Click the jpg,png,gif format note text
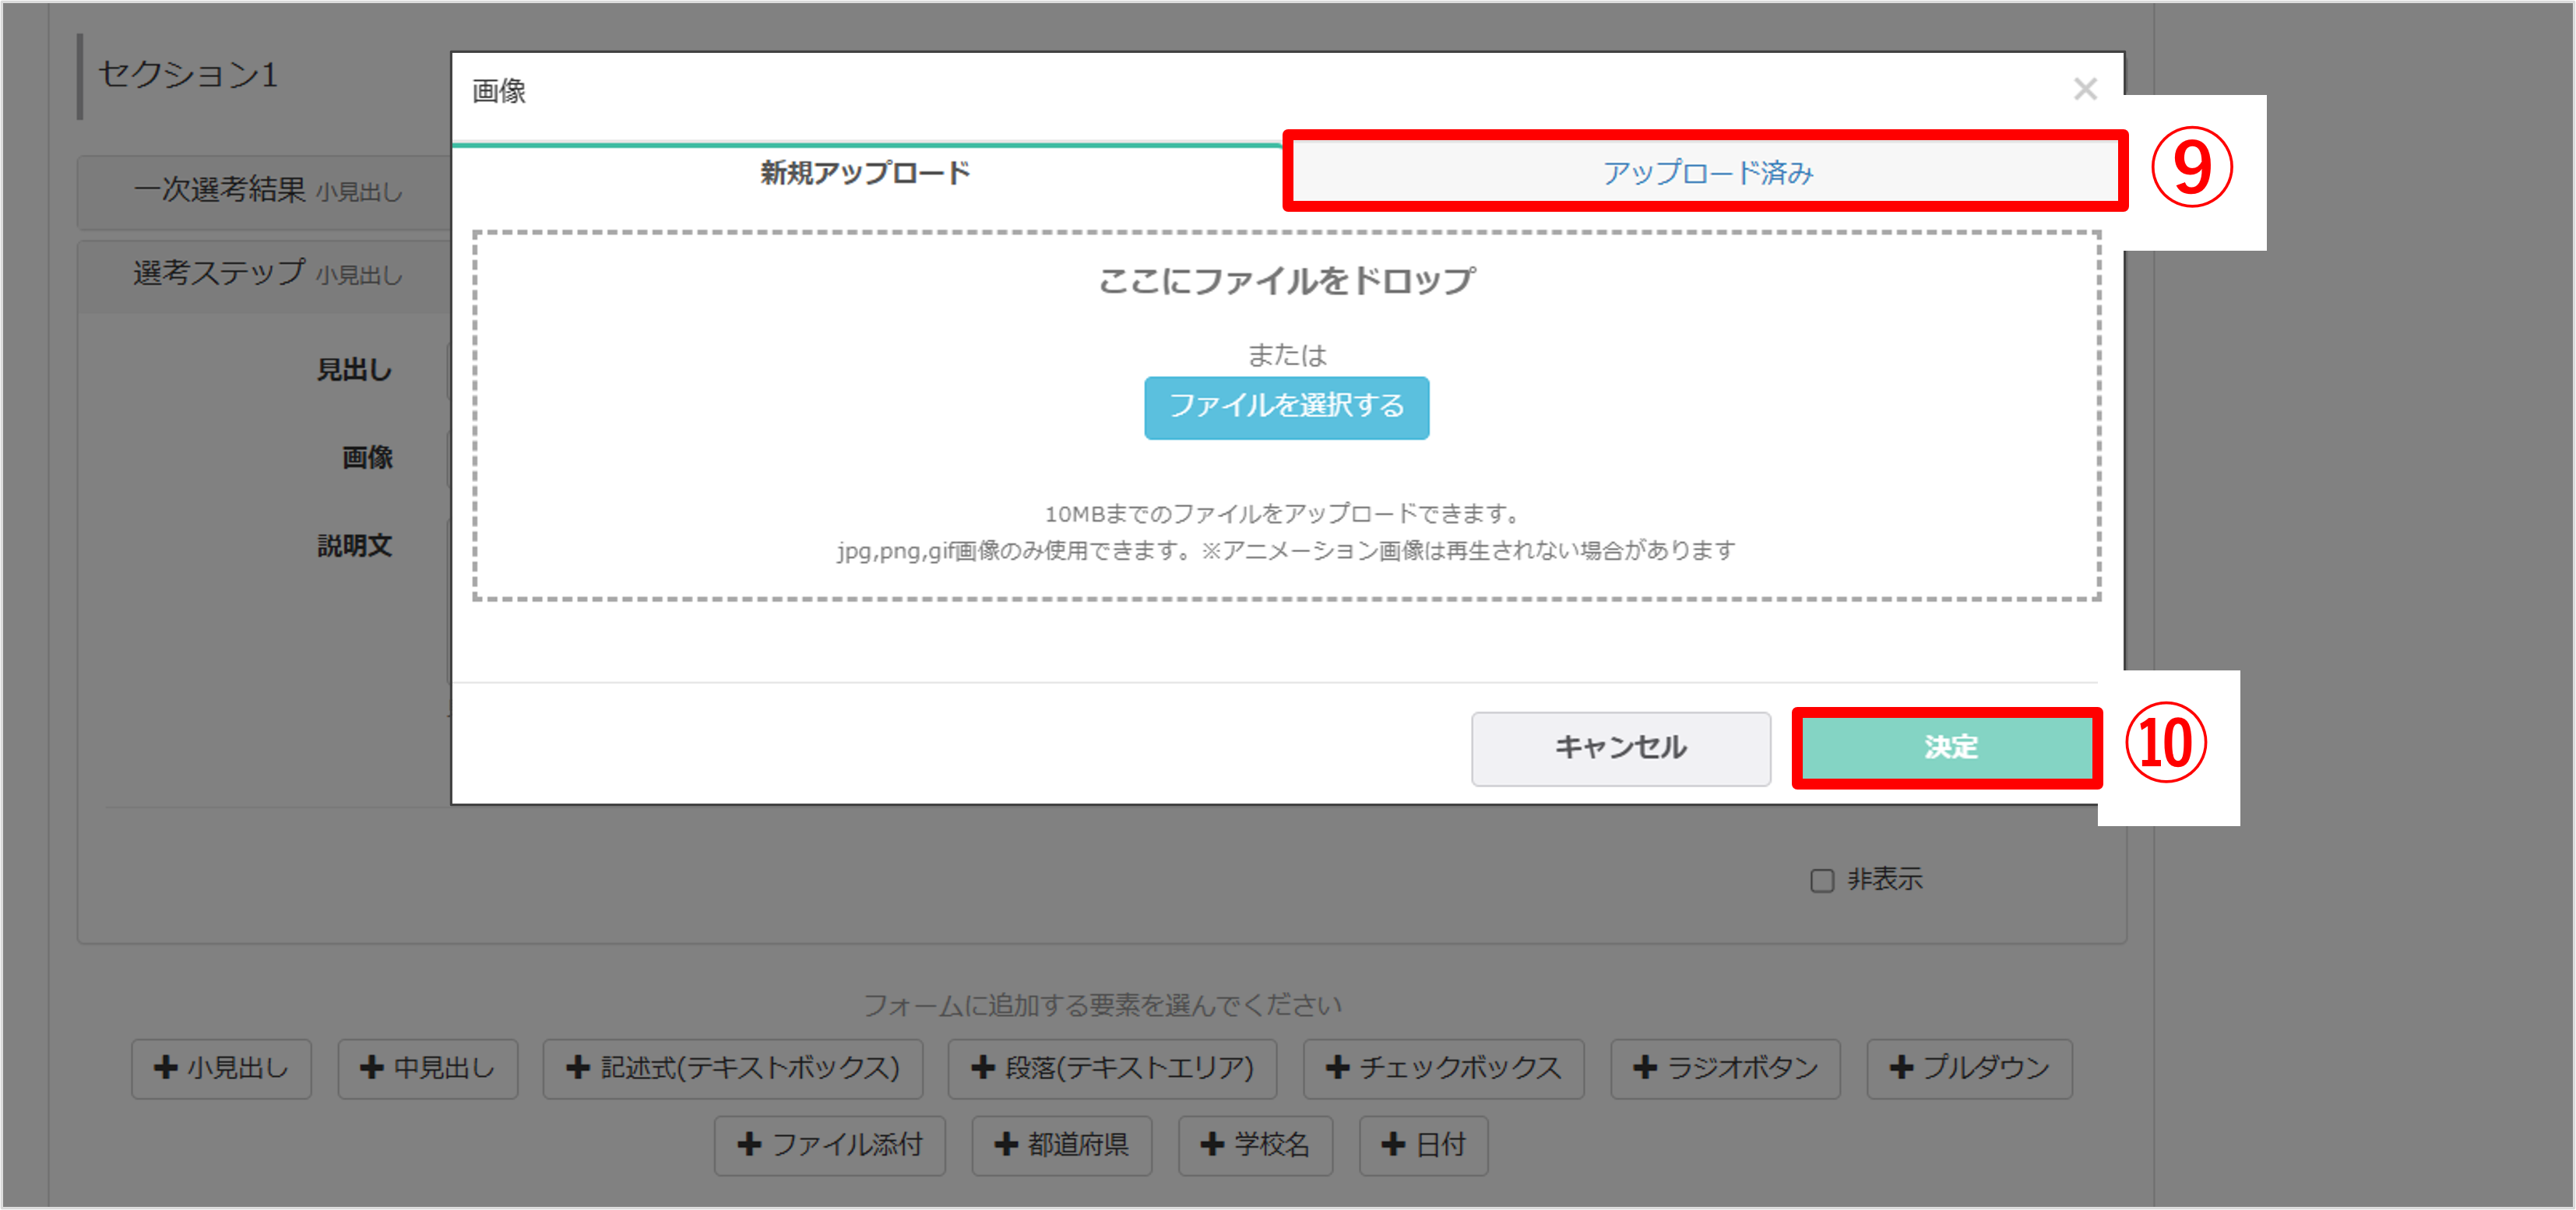Screen dimensions: 2576x1210 pyautogui.click(x=1286, y=551)
